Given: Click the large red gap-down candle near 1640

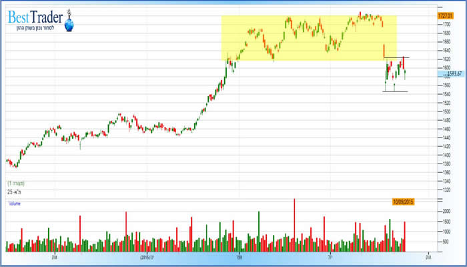Looking at the screenshot, I should click(384, 50).
